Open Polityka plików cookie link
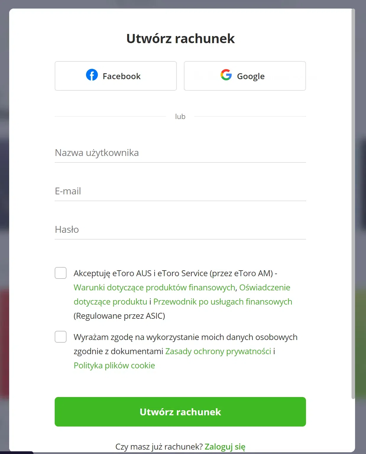 tap(114, 365)
